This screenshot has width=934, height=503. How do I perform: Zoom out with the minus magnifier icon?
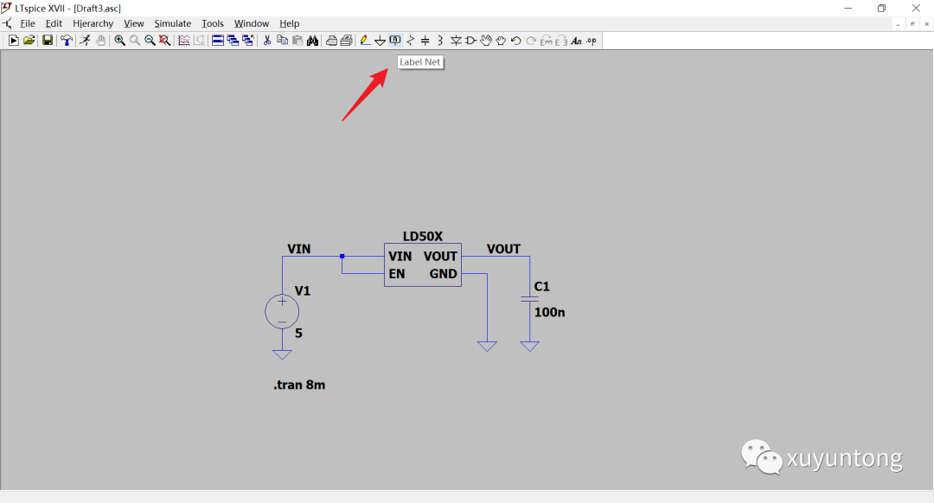click(x=150, y=41)
